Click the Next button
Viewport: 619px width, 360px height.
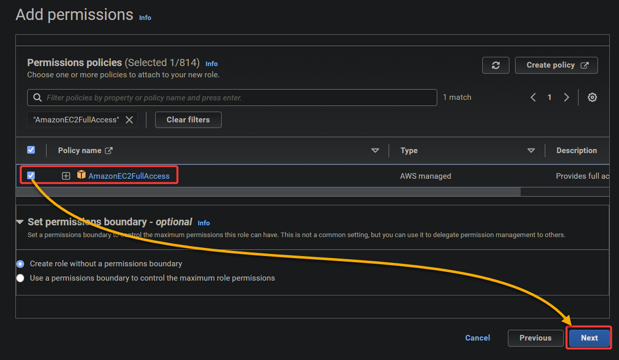pos(589,338)
